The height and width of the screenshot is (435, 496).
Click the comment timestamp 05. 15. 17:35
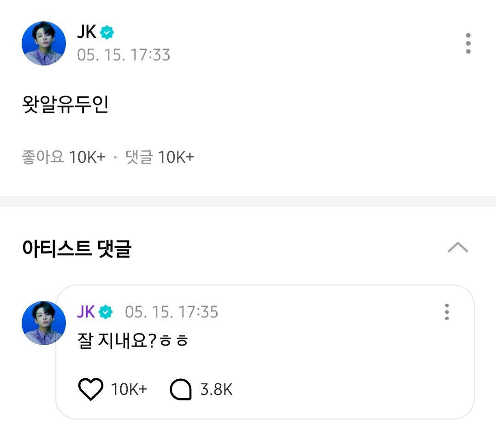point(171,312)
